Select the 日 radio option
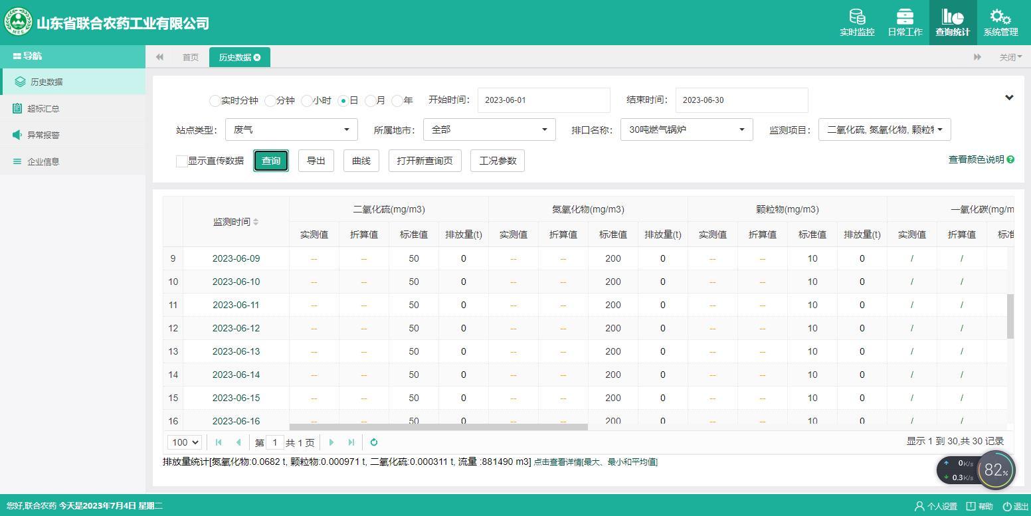This screenshot has width=1031, height=516. pyautogui.click(x=343, y=101)
